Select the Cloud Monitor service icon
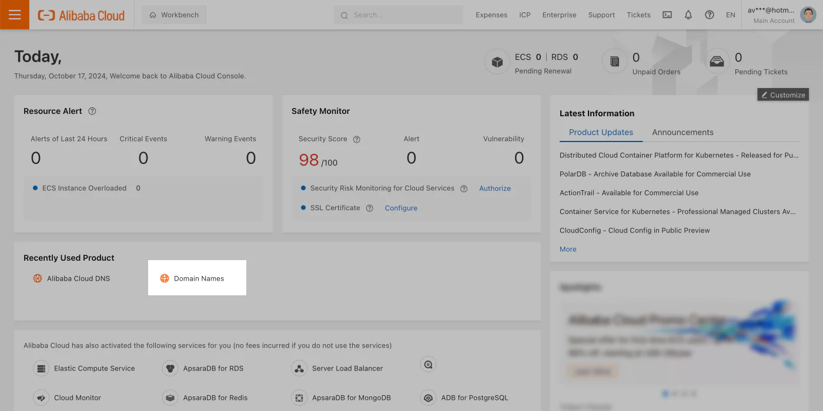823x411 pixels. [x=41, y=397]
